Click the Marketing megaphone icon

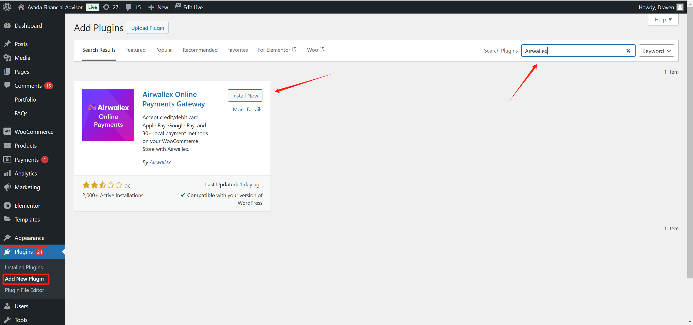pyautogui.click(x=8, y=187)
